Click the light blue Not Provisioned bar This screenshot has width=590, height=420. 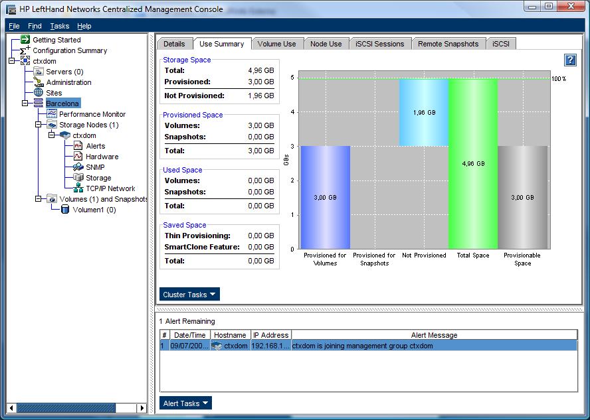[424, 112]
